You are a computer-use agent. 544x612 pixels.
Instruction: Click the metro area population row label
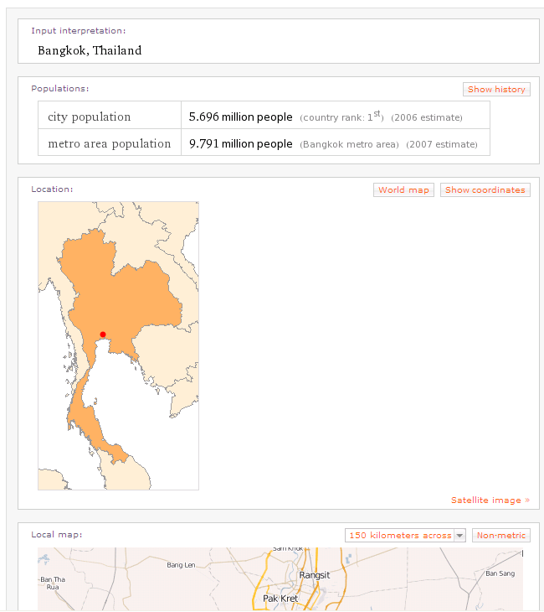tap(109, 143)
